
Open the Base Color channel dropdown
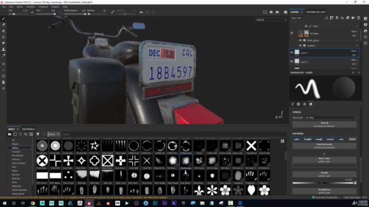298,18
